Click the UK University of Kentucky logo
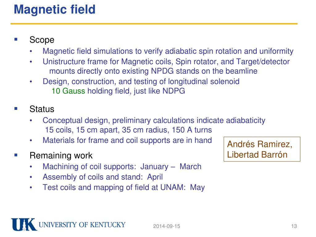Viewport: 316px width, 237px height. [x=68, y=224]
